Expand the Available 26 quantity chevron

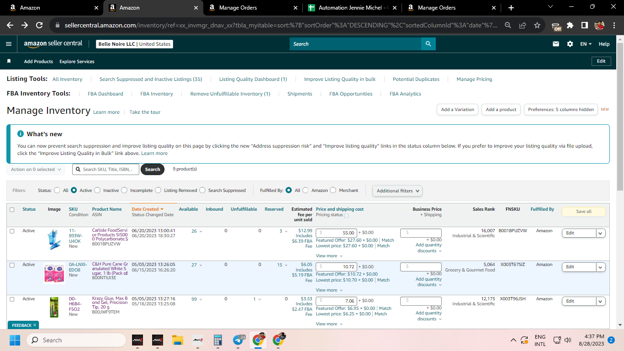[x=201, y=231]
